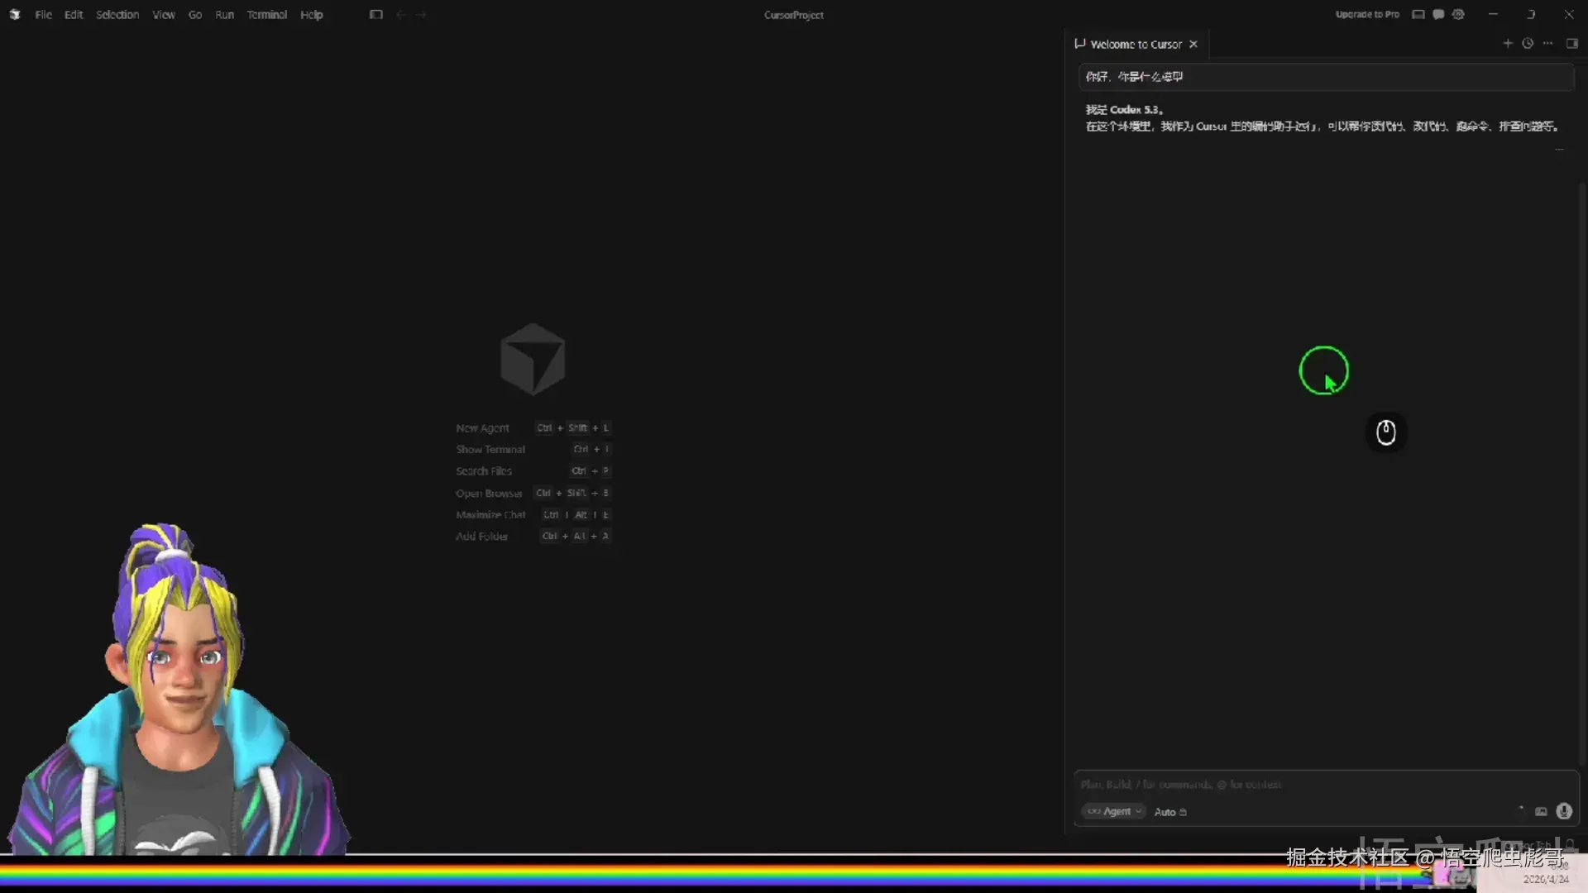The height and width of the screenshot is (893, 1588).
Task: Open chat history clock icon
Action: (1528, 43)
